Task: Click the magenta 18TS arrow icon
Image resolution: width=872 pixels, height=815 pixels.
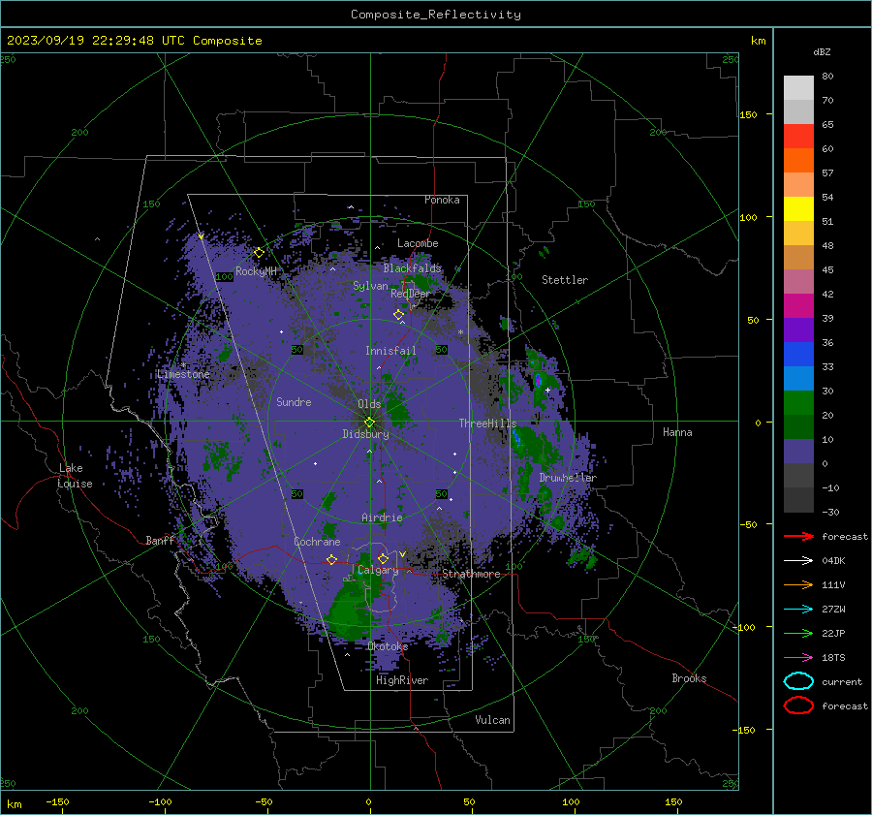Action: tap(798, 658)
